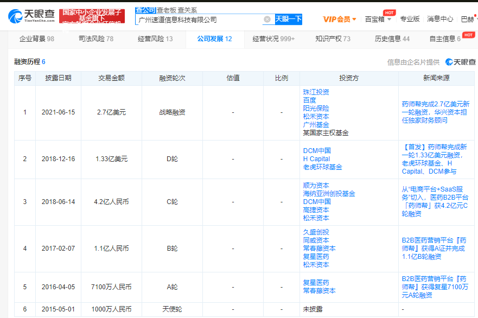Select the 2018-06-14 date cell
The image size is (478, 318).
click(x=58, y=201)
